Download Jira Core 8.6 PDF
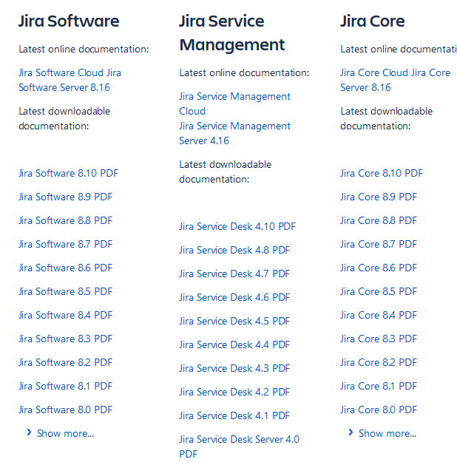The image size is (457, 462). 379,268
